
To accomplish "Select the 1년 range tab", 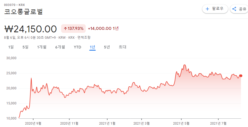I will tap(92, 47).
